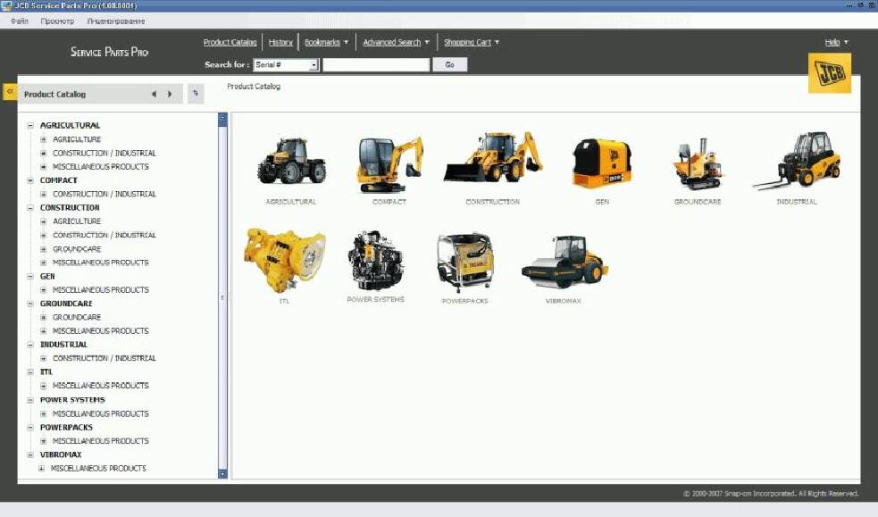Image resolution: width=878 pixels, height=517 pixels.
Task: Open the Лицензирование menu
Action: point(116,21)
